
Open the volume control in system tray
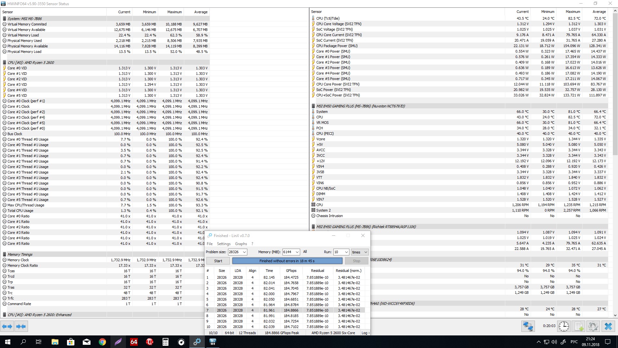point(554,342)
